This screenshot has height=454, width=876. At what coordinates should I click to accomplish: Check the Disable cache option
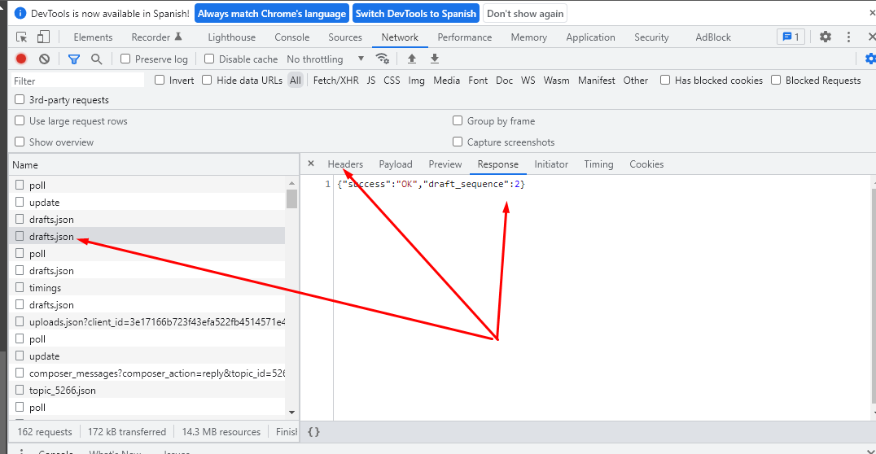point(209,59)
